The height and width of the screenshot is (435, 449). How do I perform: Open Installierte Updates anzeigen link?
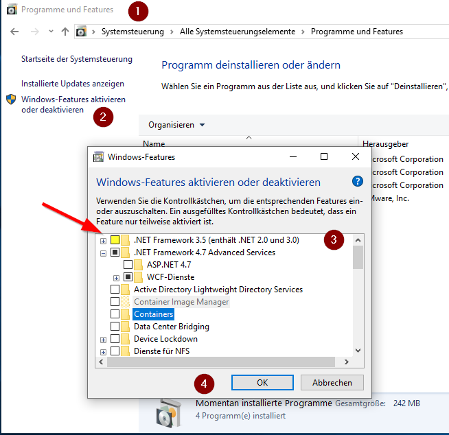73,84
